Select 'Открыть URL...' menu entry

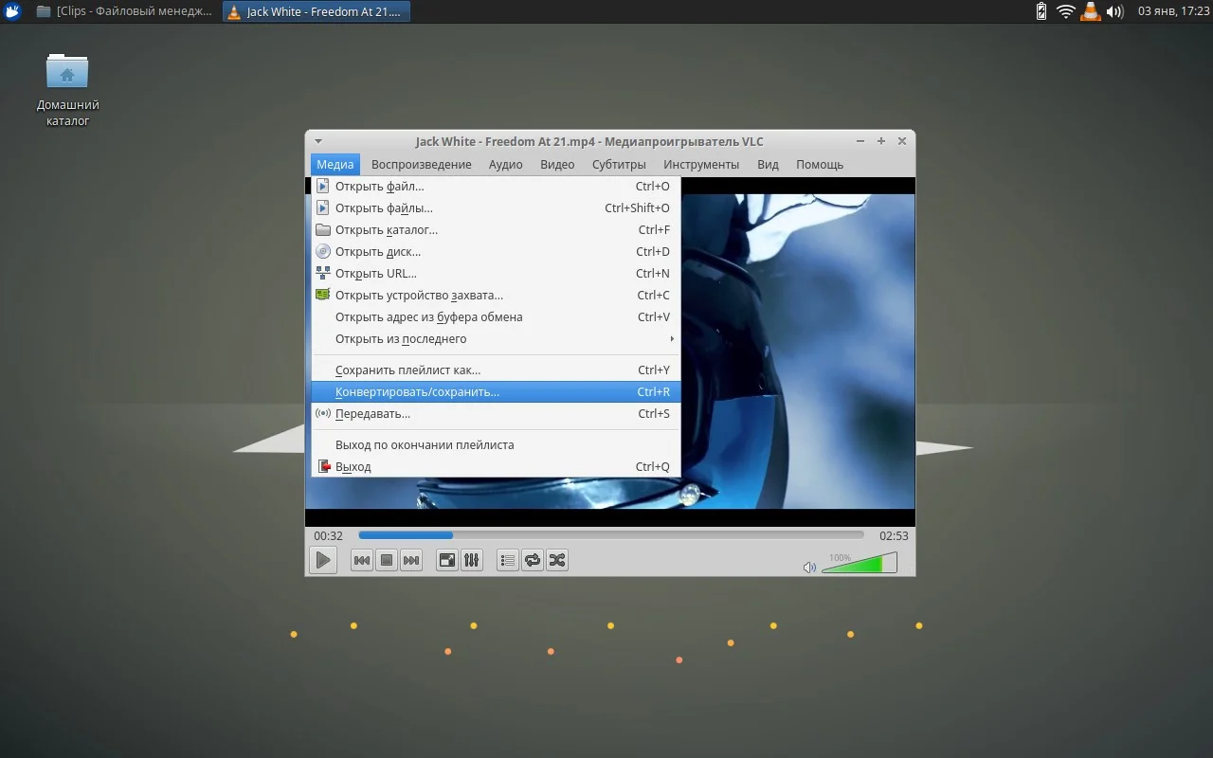coord(376,274)
